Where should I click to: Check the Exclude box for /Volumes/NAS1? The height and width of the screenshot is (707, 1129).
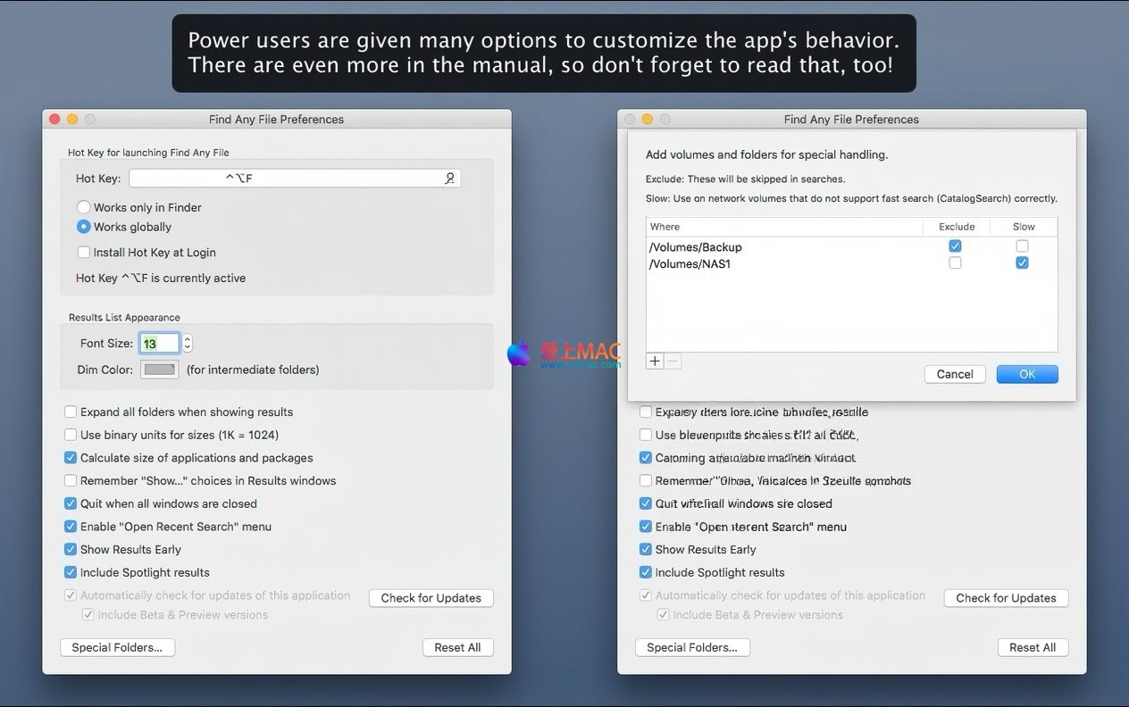click(x=955, y=263)
